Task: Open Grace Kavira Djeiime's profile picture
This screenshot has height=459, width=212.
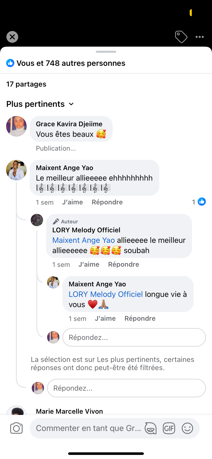Action: coord(16,126)
